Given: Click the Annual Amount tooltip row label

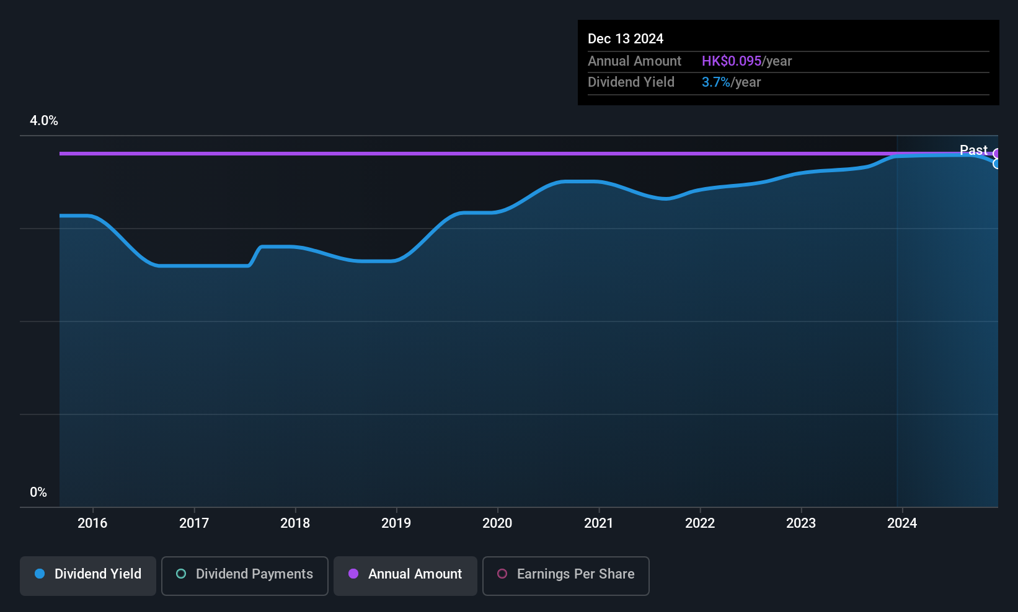Looking at the screenshot, I should tap(634, 61).
